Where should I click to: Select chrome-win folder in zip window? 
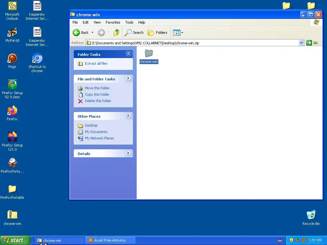pyautogui.click(x=149, y=56)
